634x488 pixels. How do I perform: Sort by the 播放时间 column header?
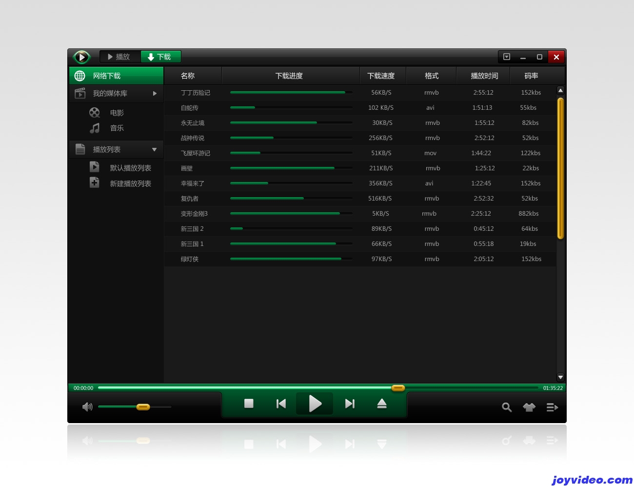point(483,76)
